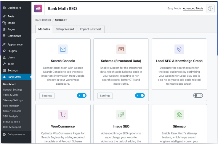Open Rank Math Dashboard submenu item
Screen dimensions: 218x144
pyautogui.click(x=9, y=84)
